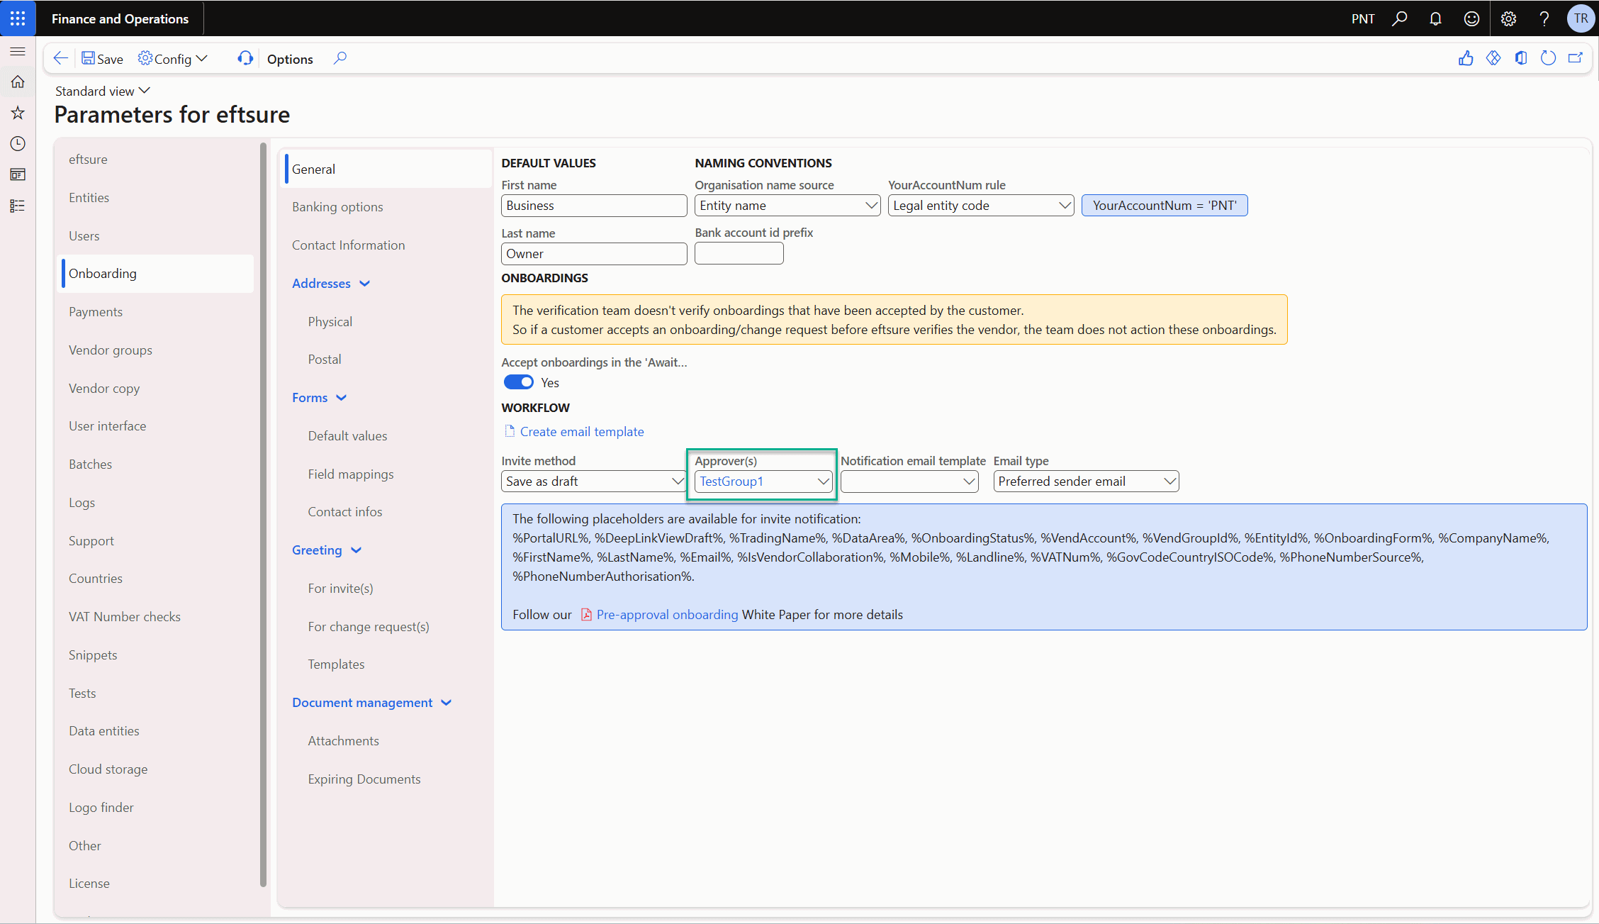Open the Config dropdown

click(x=173, y=59)
